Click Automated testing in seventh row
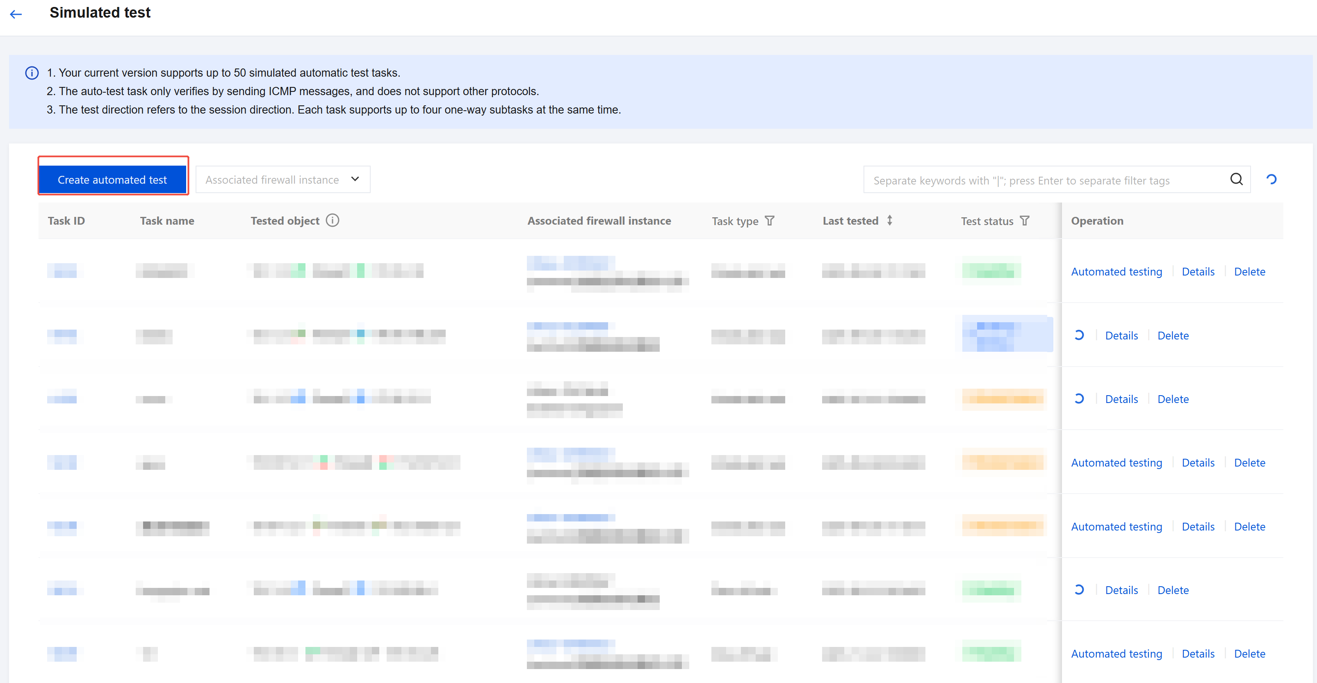 [x=1116, y=654]
